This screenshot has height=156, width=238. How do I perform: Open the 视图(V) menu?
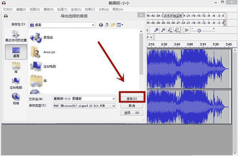(x=35, y=9)
